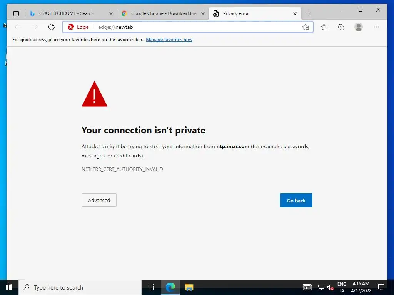Click the address bar showing edge://newtab
The width and height of the screenshot is (394, 295).
(188, 27)
